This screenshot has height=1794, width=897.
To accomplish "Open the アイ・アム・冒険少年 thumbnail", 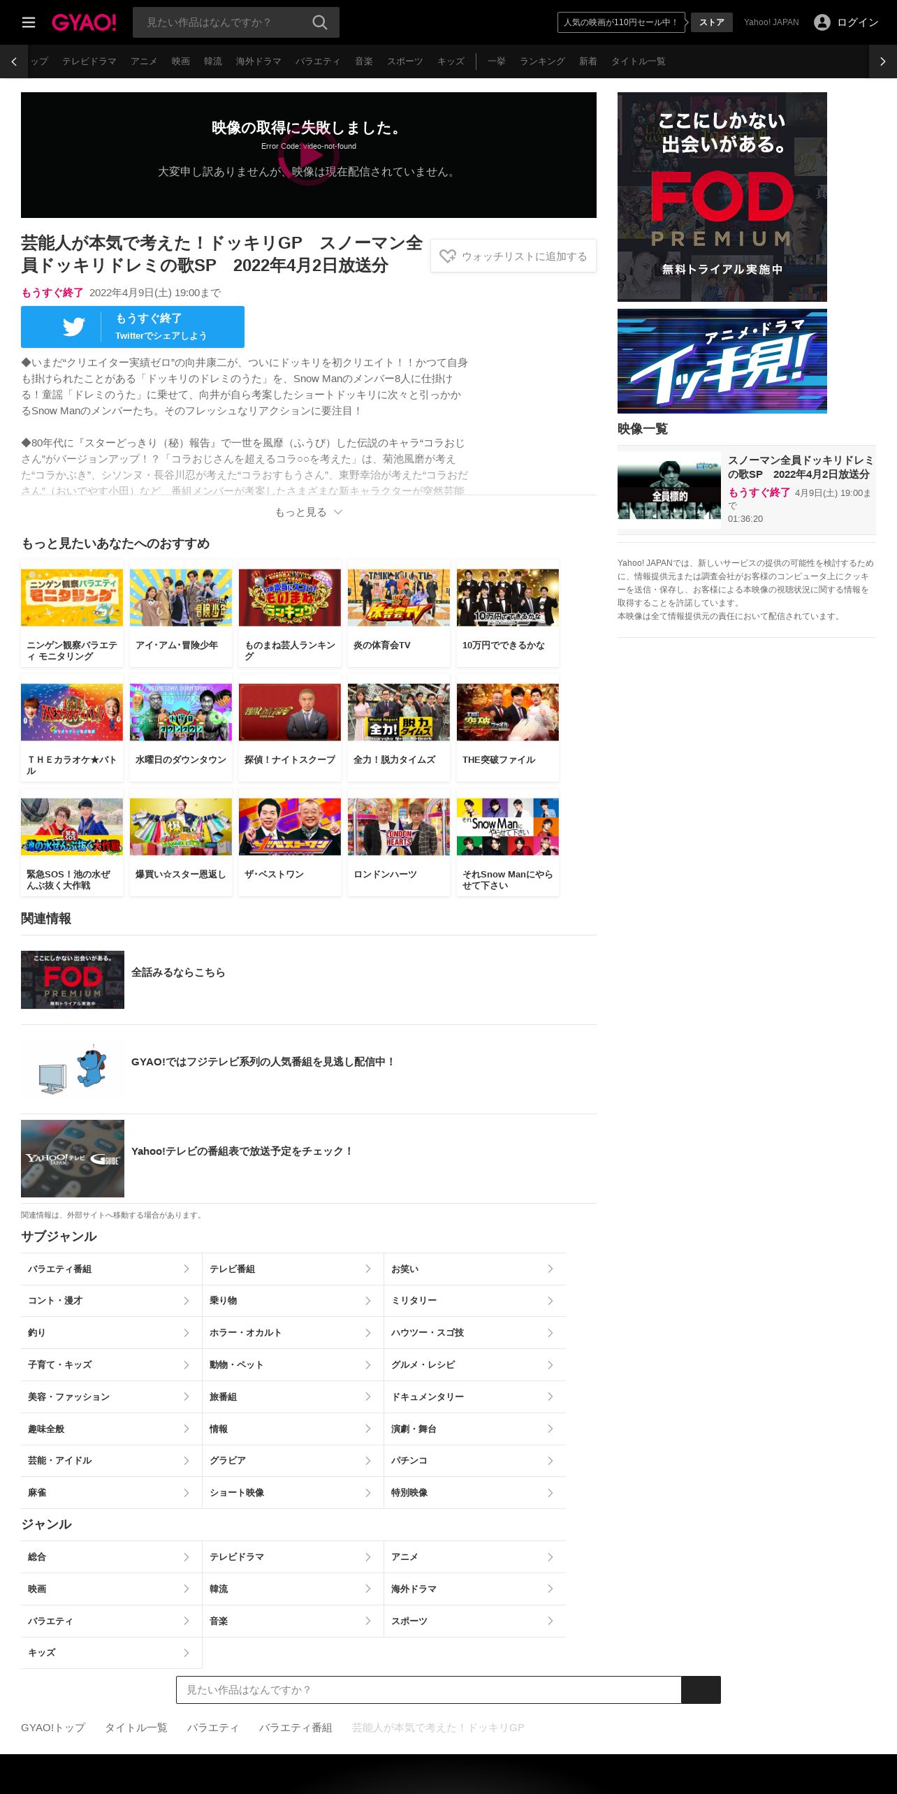I will tap(181, 597).
